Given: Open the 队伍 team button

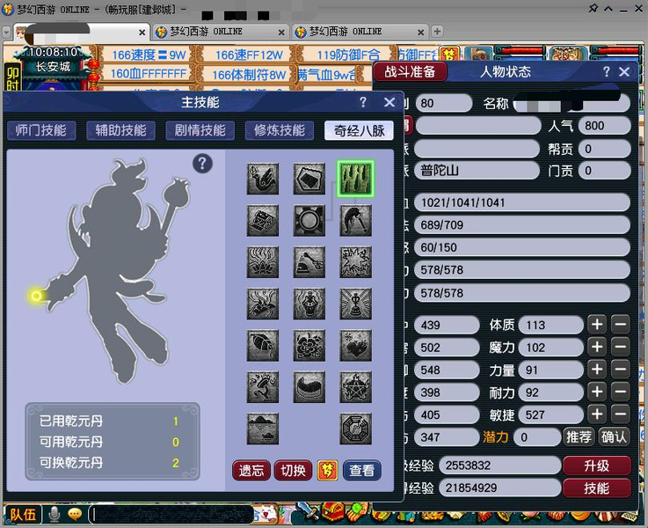Looking at the screenshot, I should point(23,514).
